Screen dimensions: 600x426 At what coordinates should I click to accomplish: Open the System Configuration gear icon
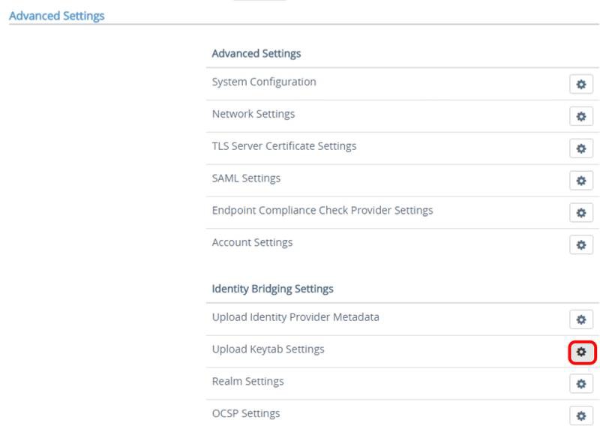pyautogui.click(x=580, y=84)
